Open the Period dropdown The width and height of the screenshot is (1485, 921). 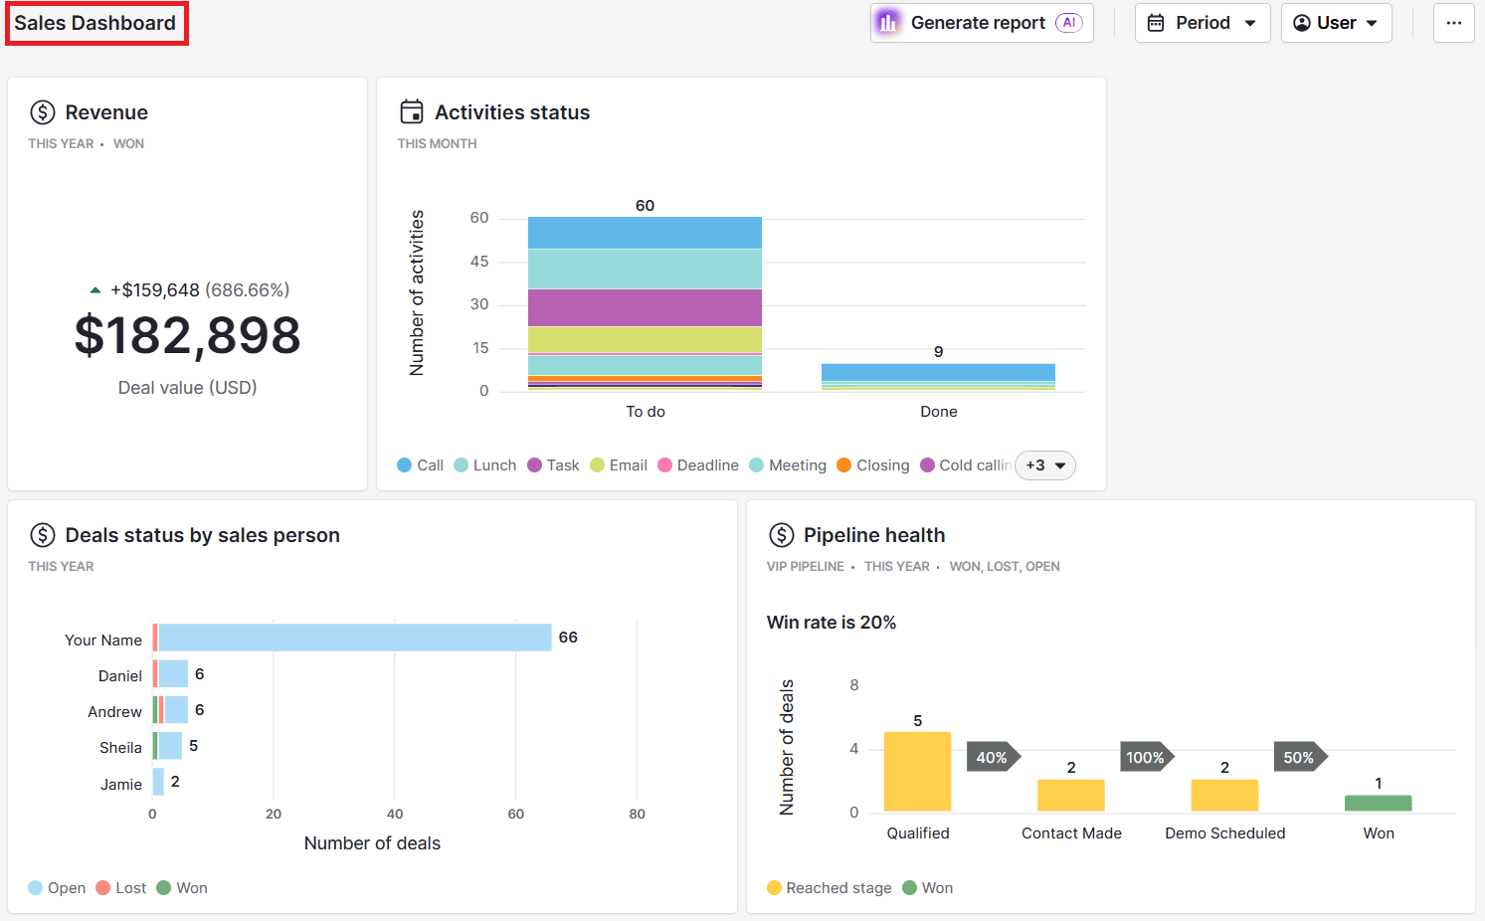point(1203,22)
